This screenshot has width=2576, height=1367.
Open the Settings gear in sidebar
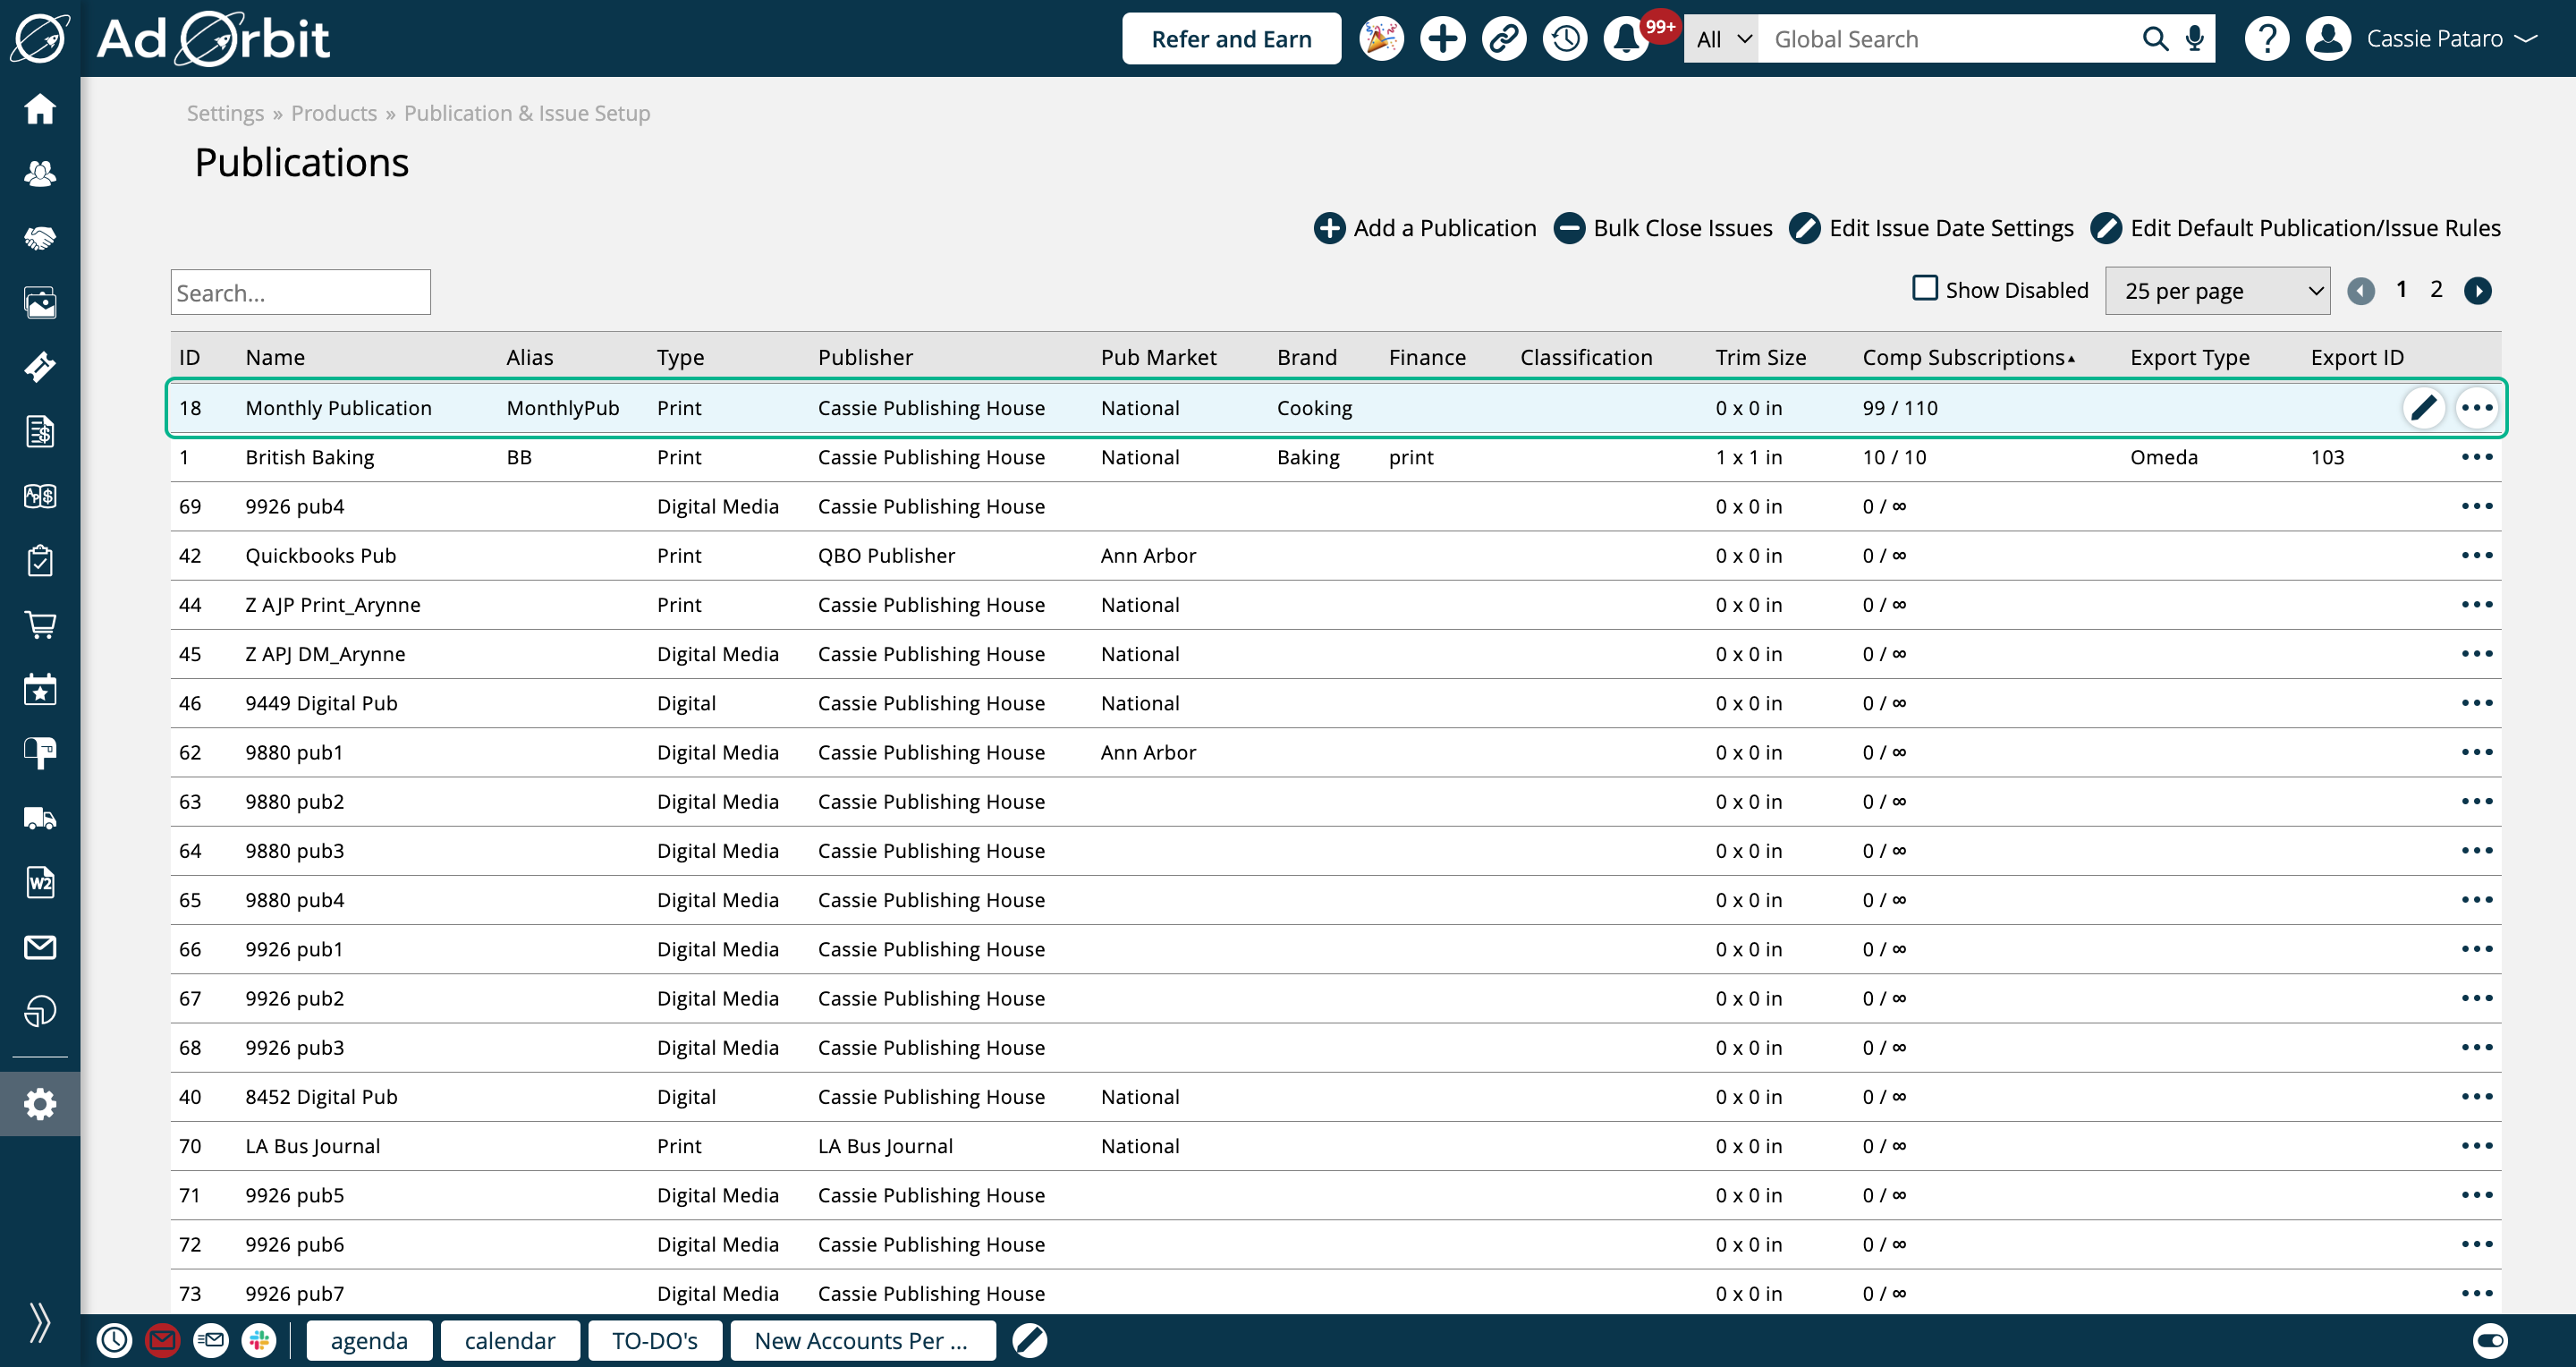click(x=40, y=1105)
